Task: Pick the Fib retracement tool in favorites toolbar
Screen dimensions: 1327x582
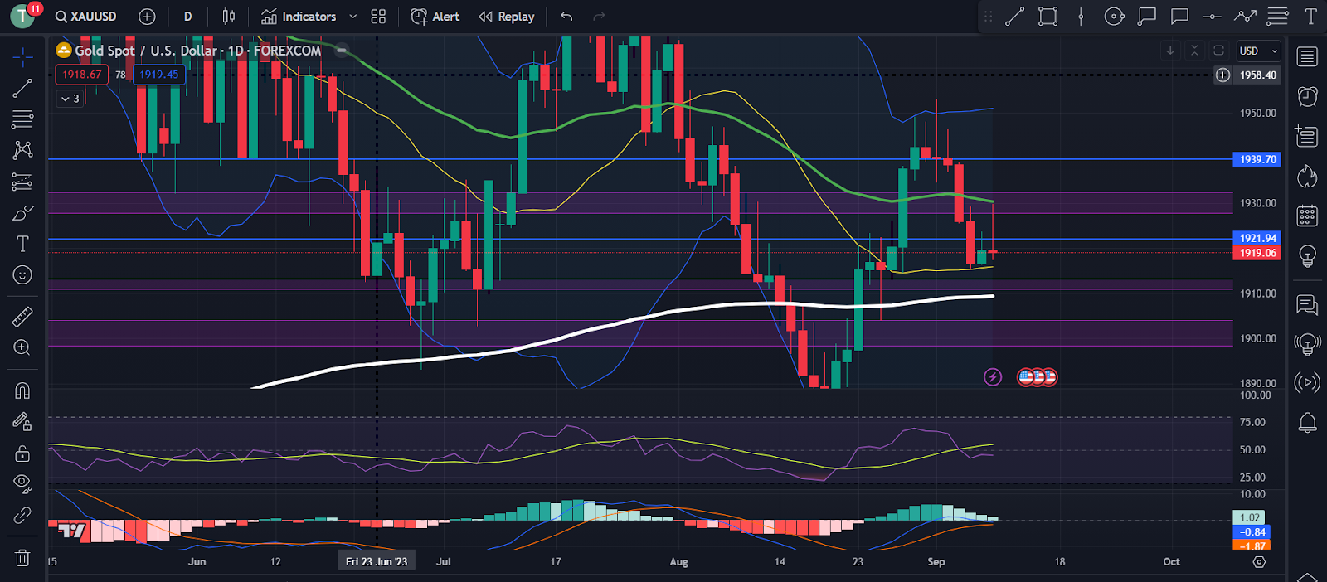Action: tap(1277, 17)
